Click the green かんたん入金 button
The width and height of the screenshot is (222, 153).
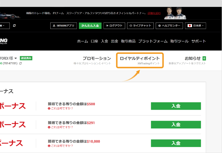(x=90, y=26)
